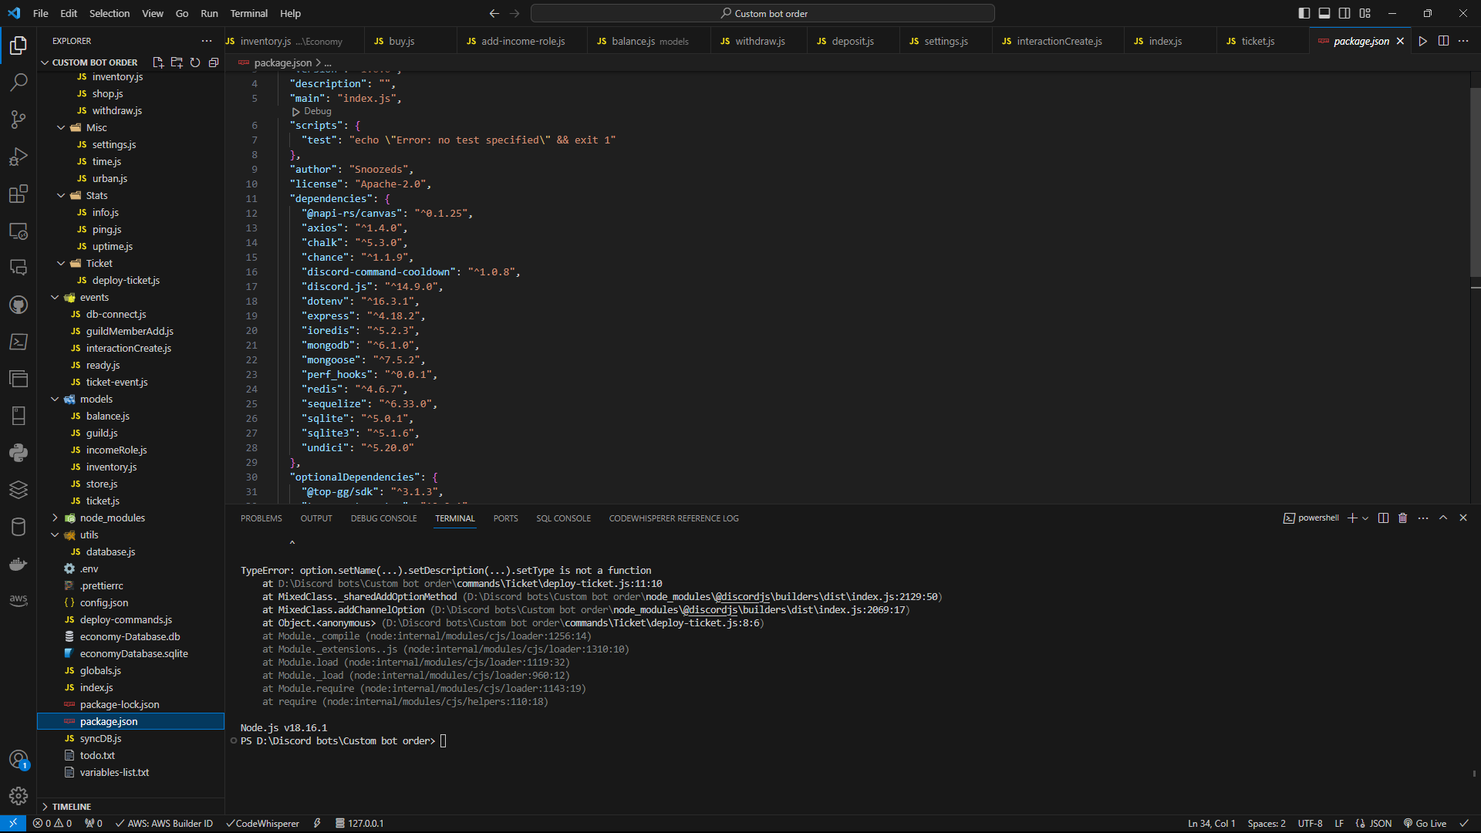Viewport: 1481px width, 833px height.
Task: Click the LF end of line indicator
Action: [x=1339, y=823]
